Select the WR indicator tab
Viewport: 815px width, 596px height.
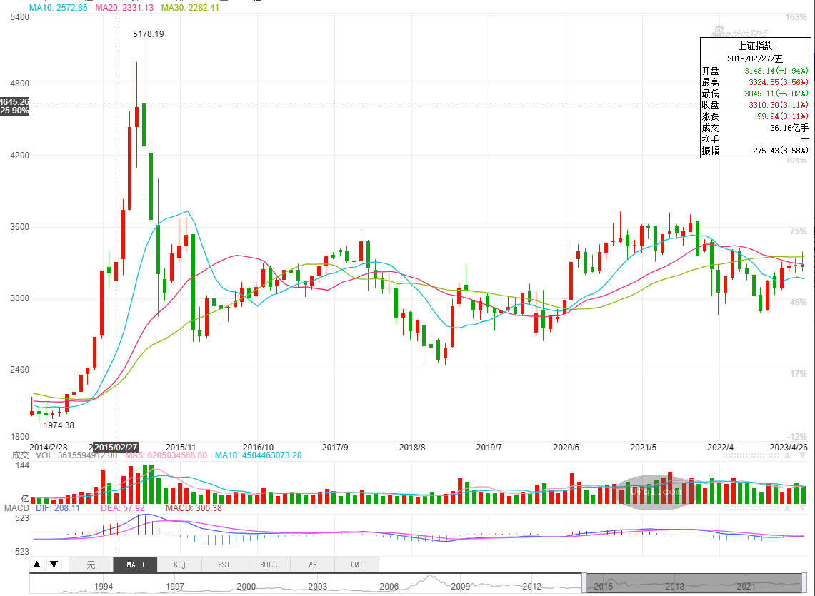312,565
